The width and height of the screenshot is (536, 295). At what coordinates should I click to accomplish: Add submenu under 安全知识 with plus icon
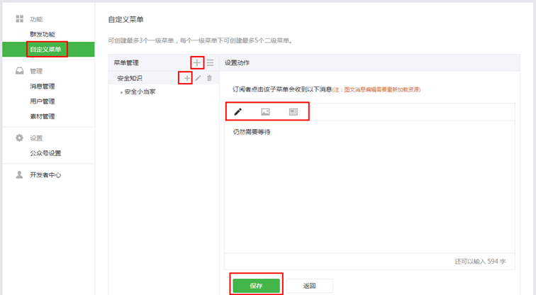(x=186, y=78)
